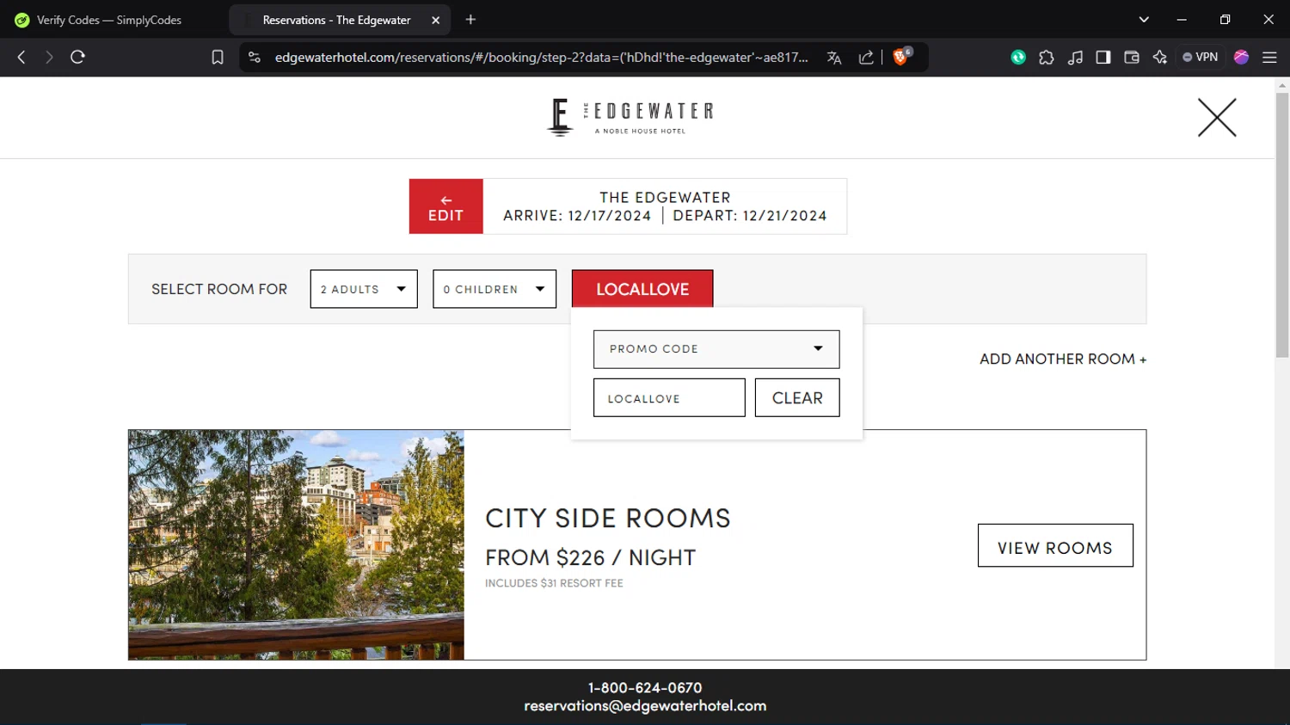Expand the tab search chevron
The width and height of the screenshot is (1290, 725).
(x=1144, y=20)
